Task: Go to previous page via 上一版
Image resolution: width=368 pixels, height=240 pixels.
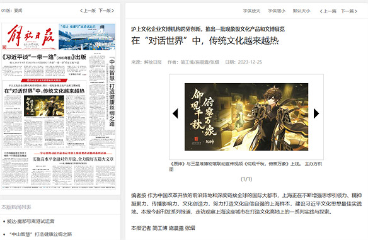Action: click(88, 11)
